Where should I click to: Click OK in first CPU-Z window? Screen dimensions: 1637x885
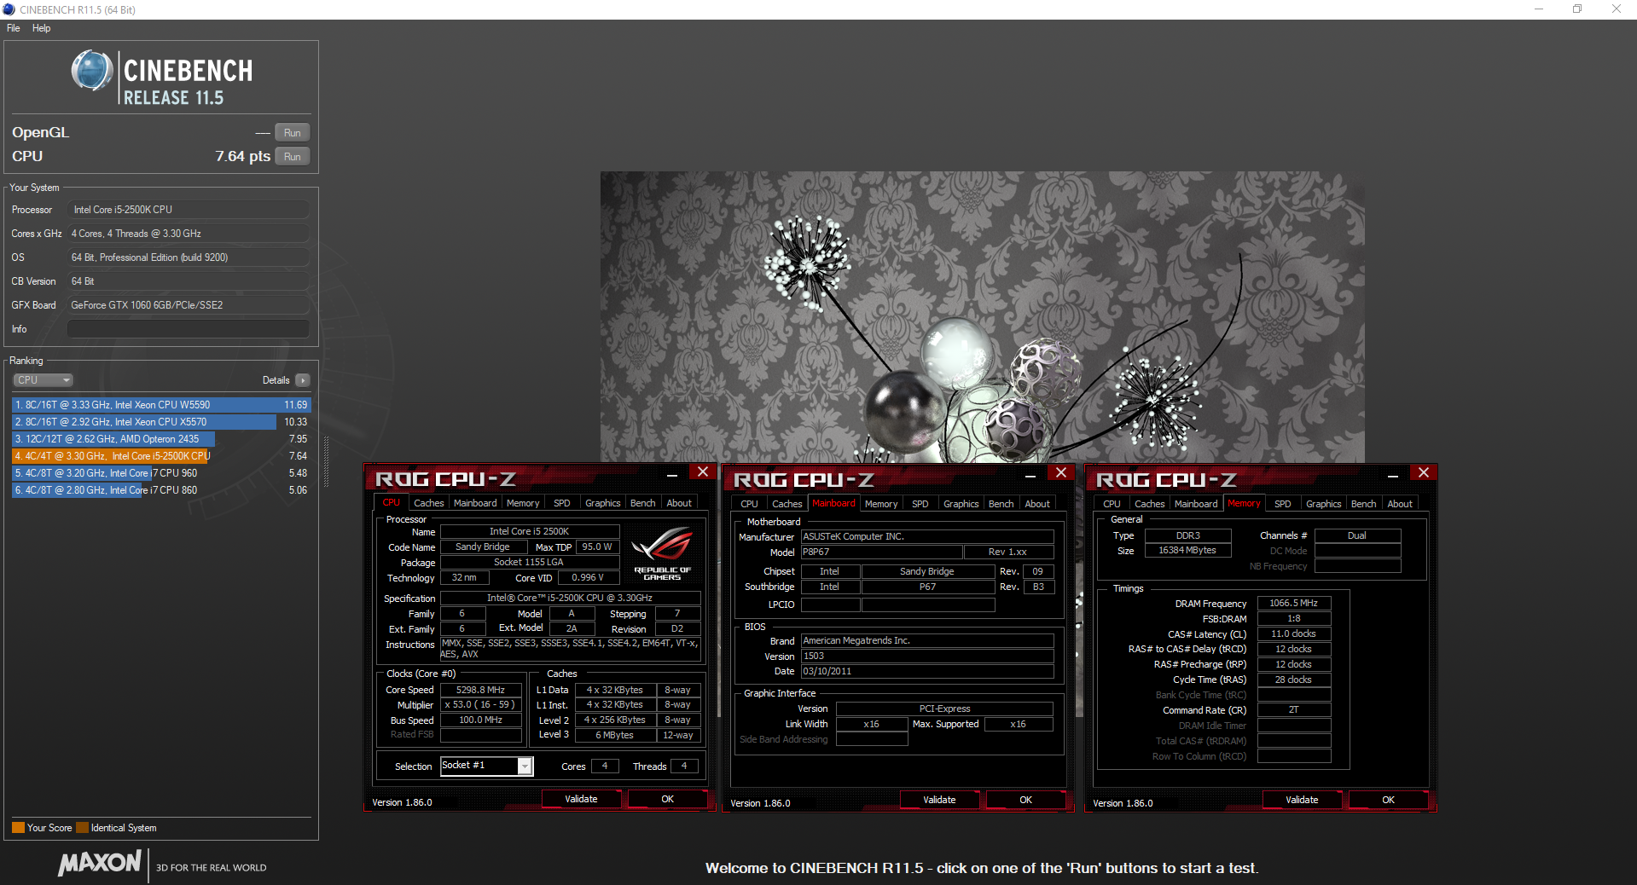[667, 799]
